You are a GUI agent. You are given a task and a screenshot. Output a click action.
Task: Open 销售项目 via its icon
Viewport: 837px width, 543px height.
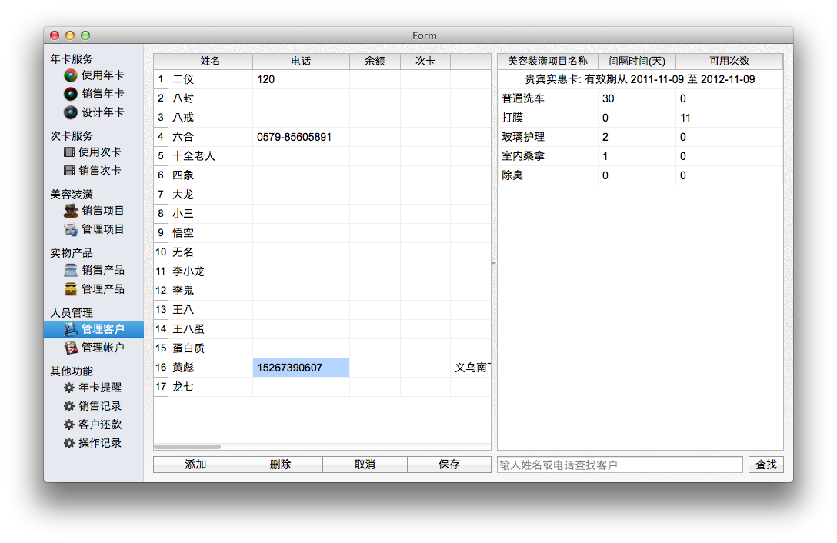[70, 211]
